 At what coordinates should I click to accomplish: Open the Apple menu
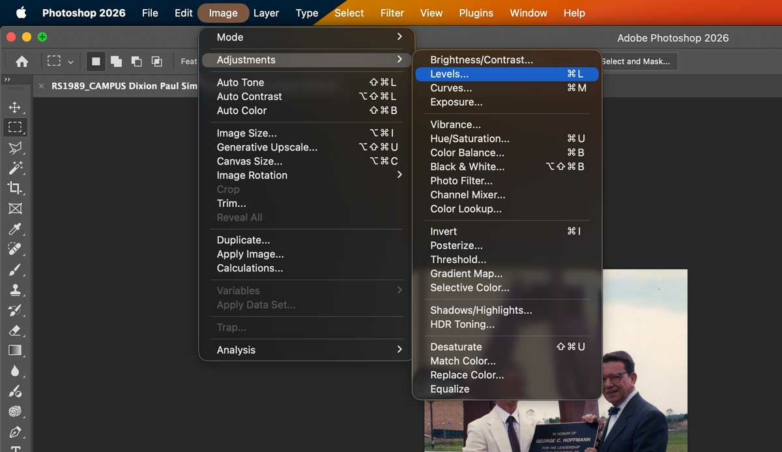21,12
